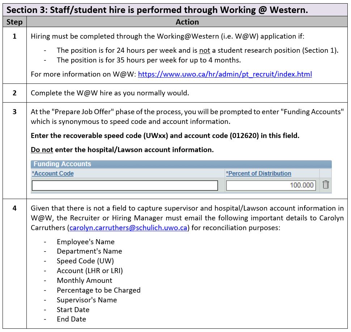Click the underlined 'Do not' text

42,150
